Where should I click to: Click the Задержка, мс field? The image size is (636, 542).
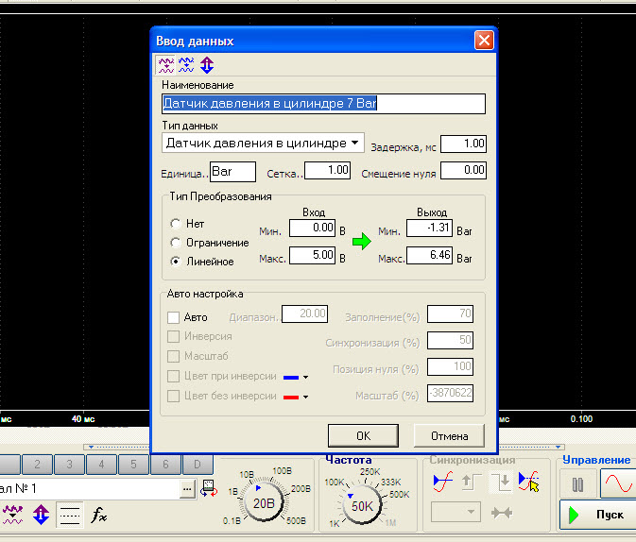[x=463, y=144]
